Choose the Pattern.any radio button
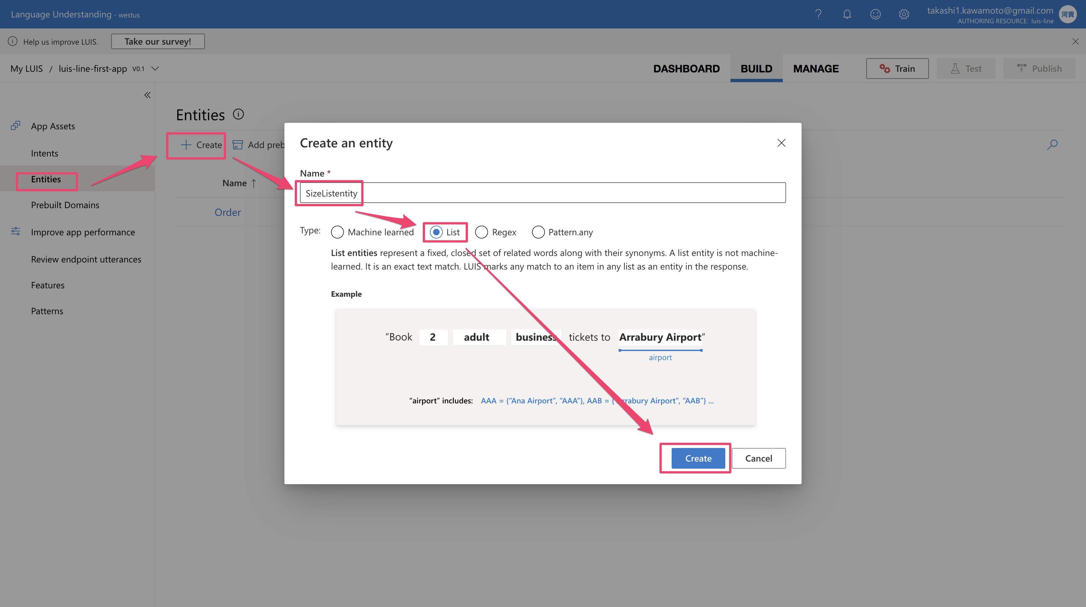This screenshot has height=607, width=1086. pyautogui.click(x=538, y=232)
